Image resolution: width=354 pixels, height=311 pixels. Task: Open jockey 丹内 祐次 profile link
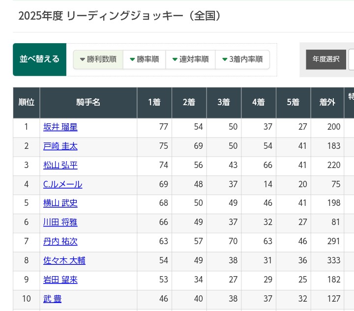60,242
